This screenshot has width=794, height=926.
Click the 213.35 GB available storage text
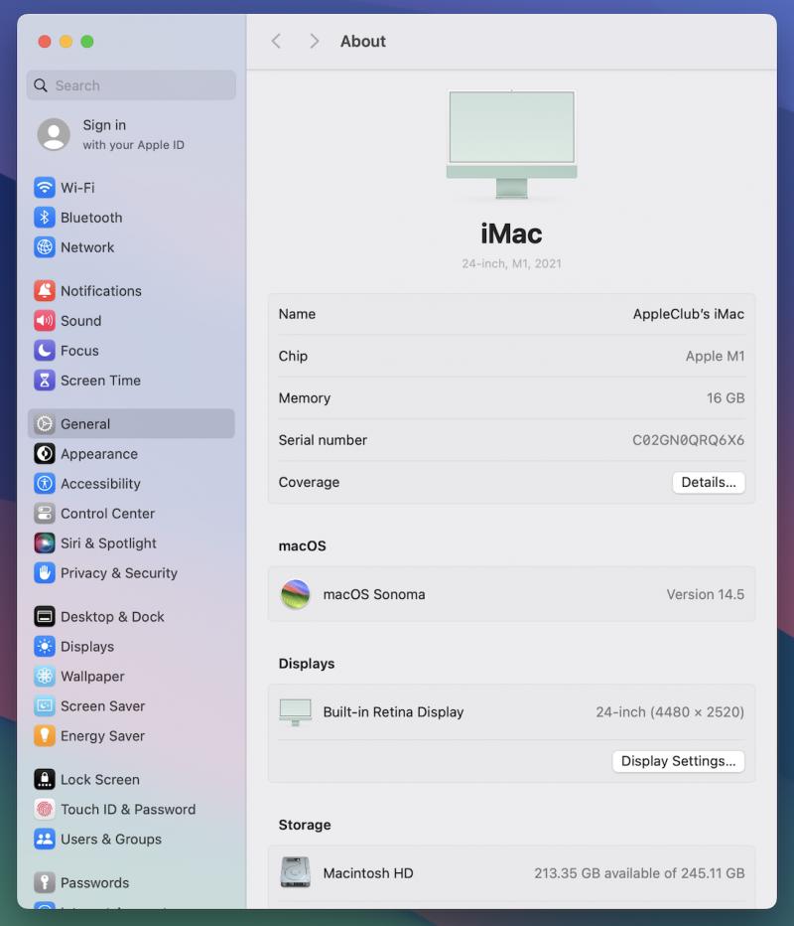coord(639,873)
